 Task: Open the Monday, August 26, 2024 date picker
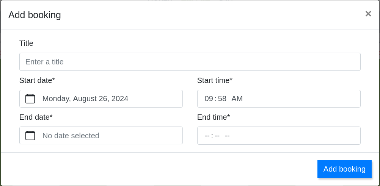pyautogui.click(x=85, y=99)
